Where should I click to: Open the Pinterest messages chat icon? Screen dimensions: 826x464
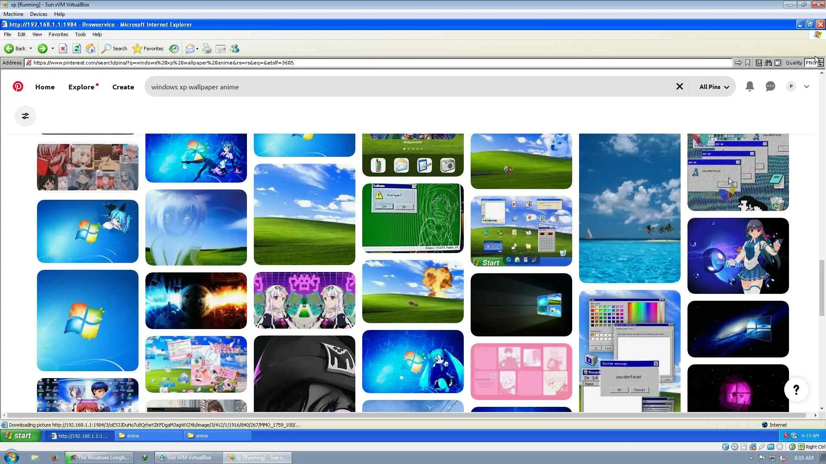pyautogui.click(x=770, y=86)
